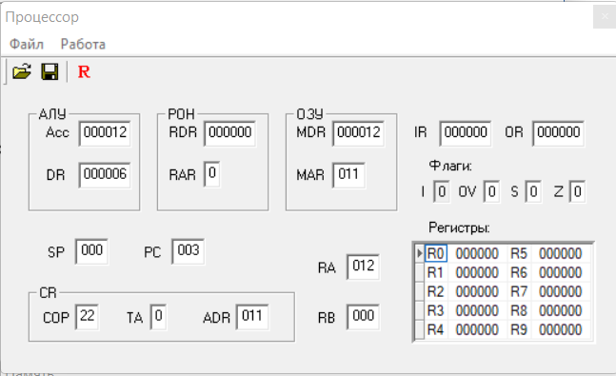The height and width of the screenshot is (376, 616).
Task: Click the R1 value cell
Action: point(477,272)
